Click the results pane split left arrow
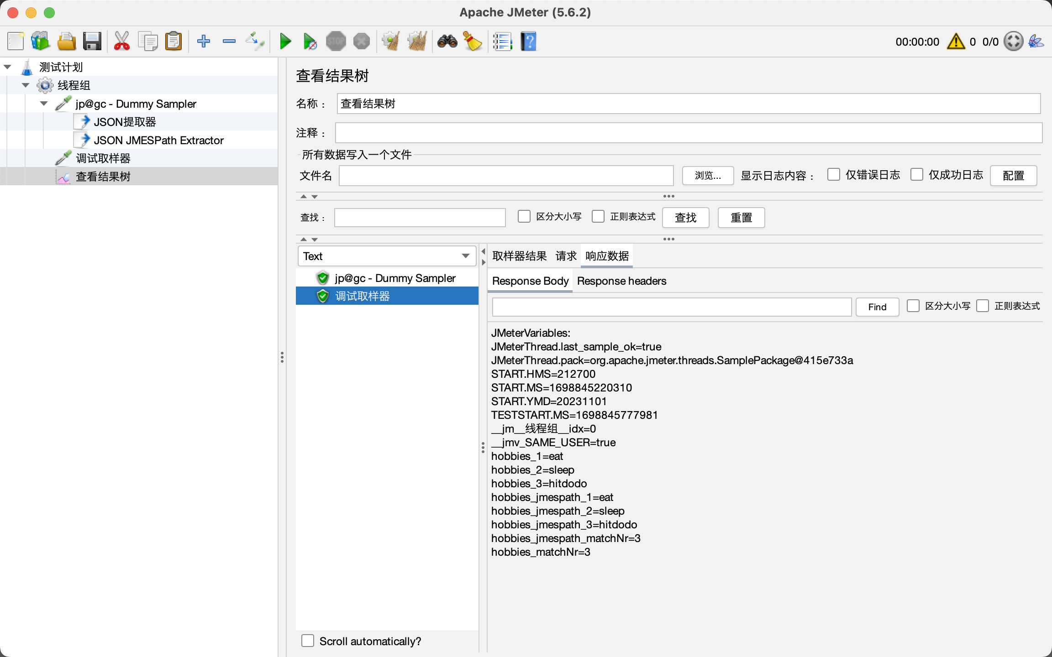The width and height of the screenshot is (1052, 657). (x=483, y=251)
